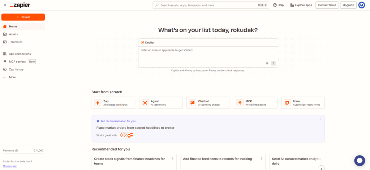The image size is (370, 170).
Task: Open Send AI-curated market analysis card
Action: (297, 161)
